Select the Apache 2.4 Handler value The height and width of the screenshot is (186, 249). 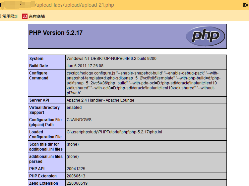(x=100, y=100)
